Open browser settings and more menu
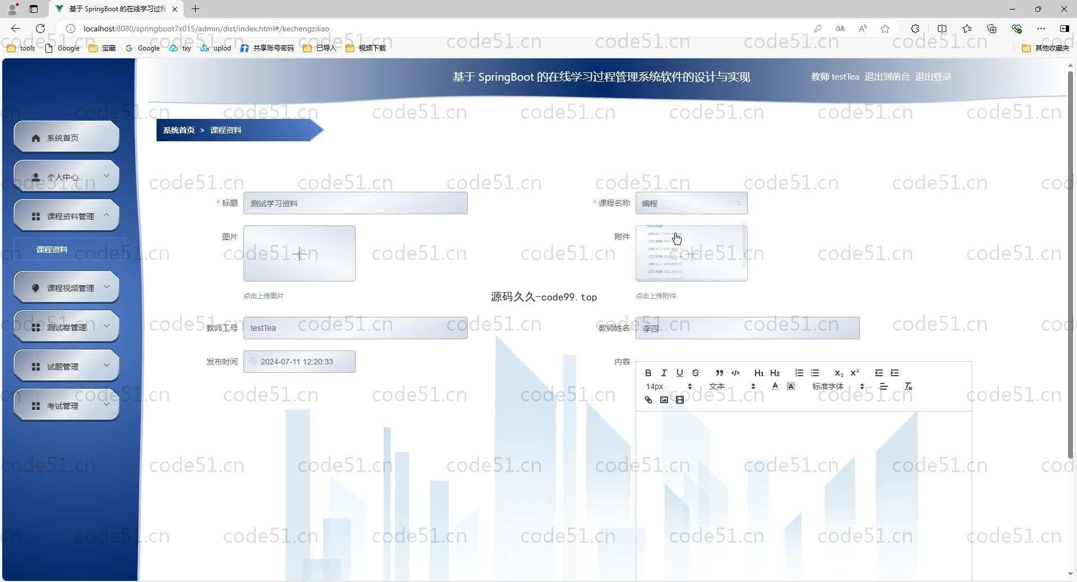The image size is (1077, 582). coord(1041,29)
